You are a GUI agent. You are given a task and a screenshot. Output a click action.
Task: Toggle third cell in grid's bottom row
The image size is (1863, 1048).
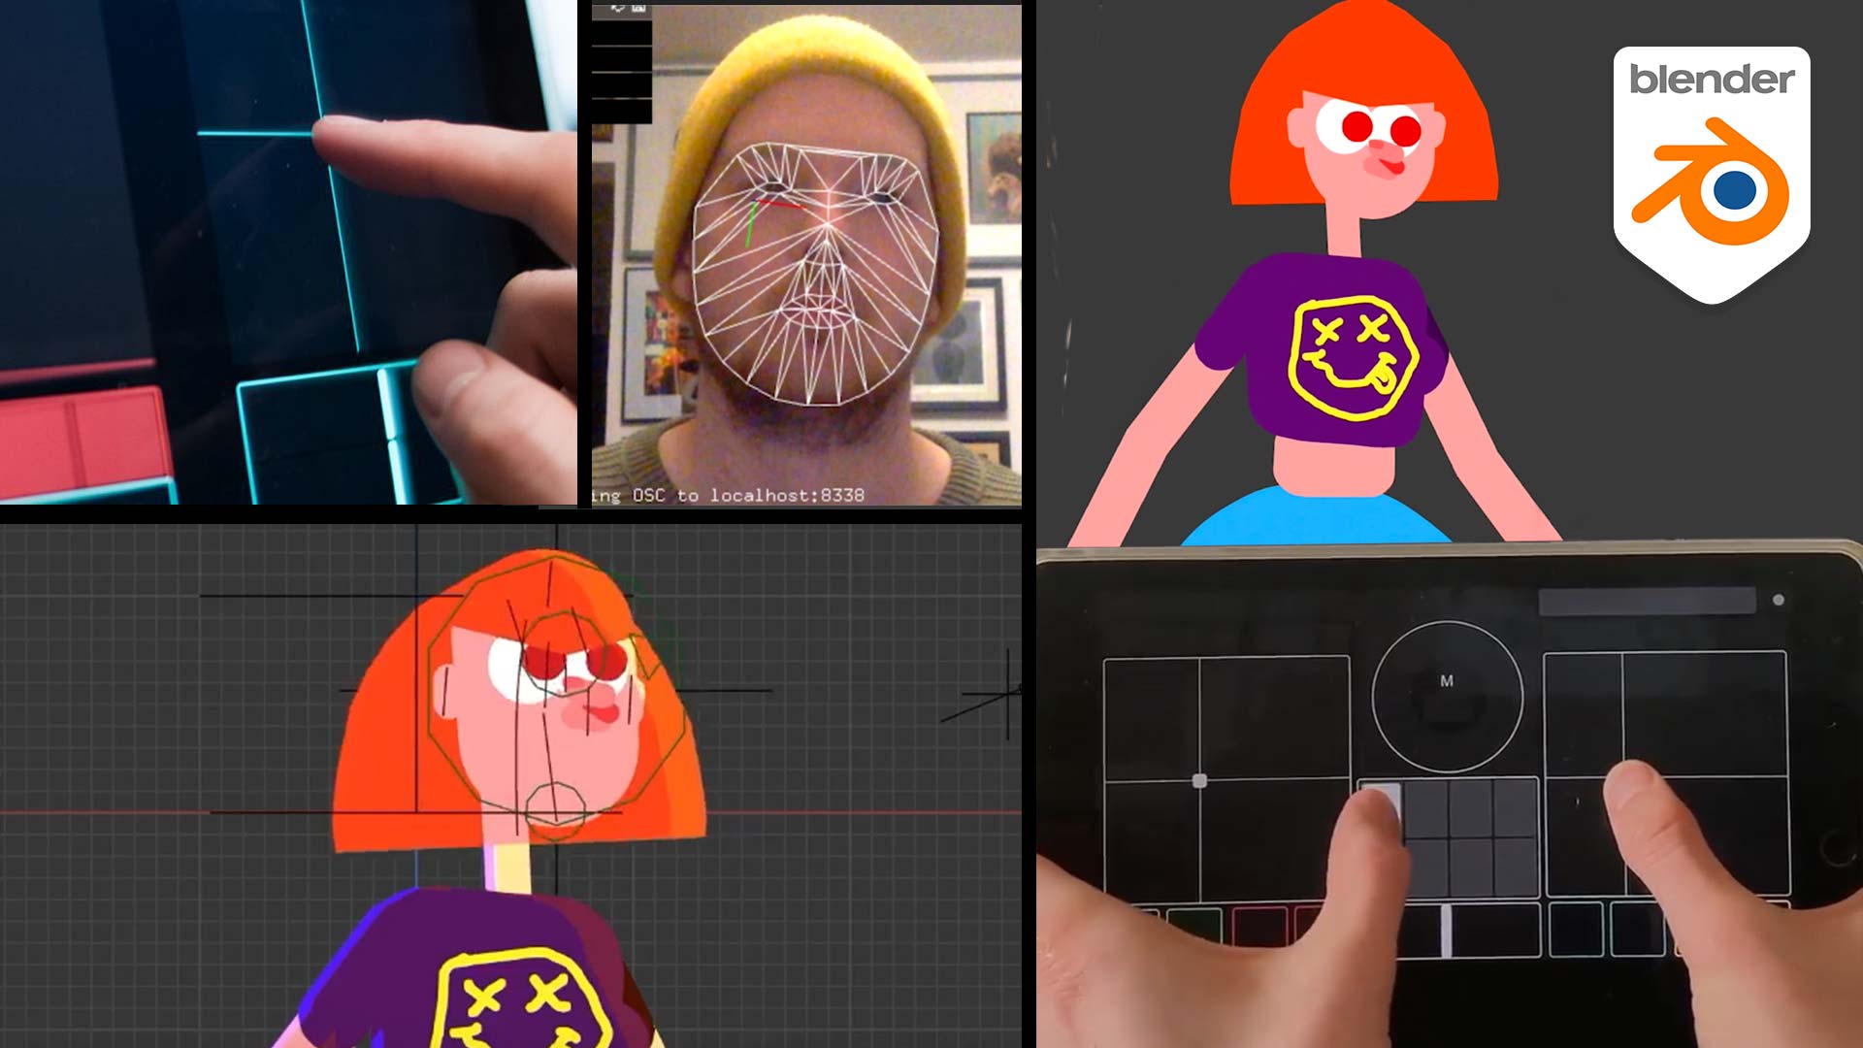pos(1472,868)
